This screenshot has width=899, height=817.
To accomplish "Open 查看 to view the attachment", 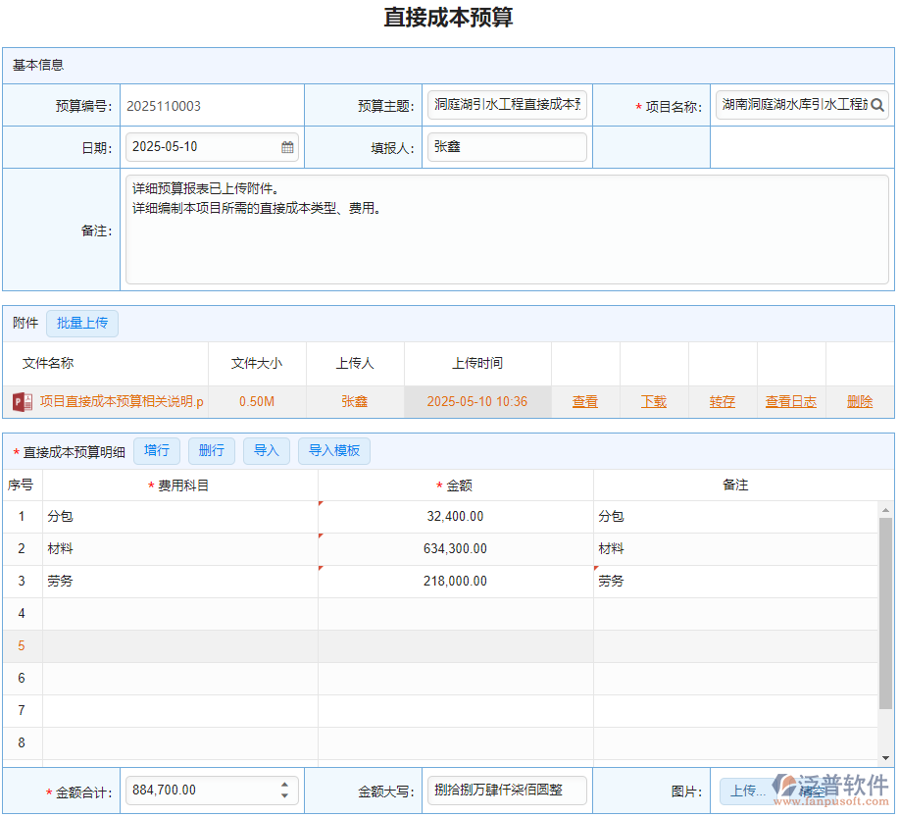I will click(x=586, y=400).
